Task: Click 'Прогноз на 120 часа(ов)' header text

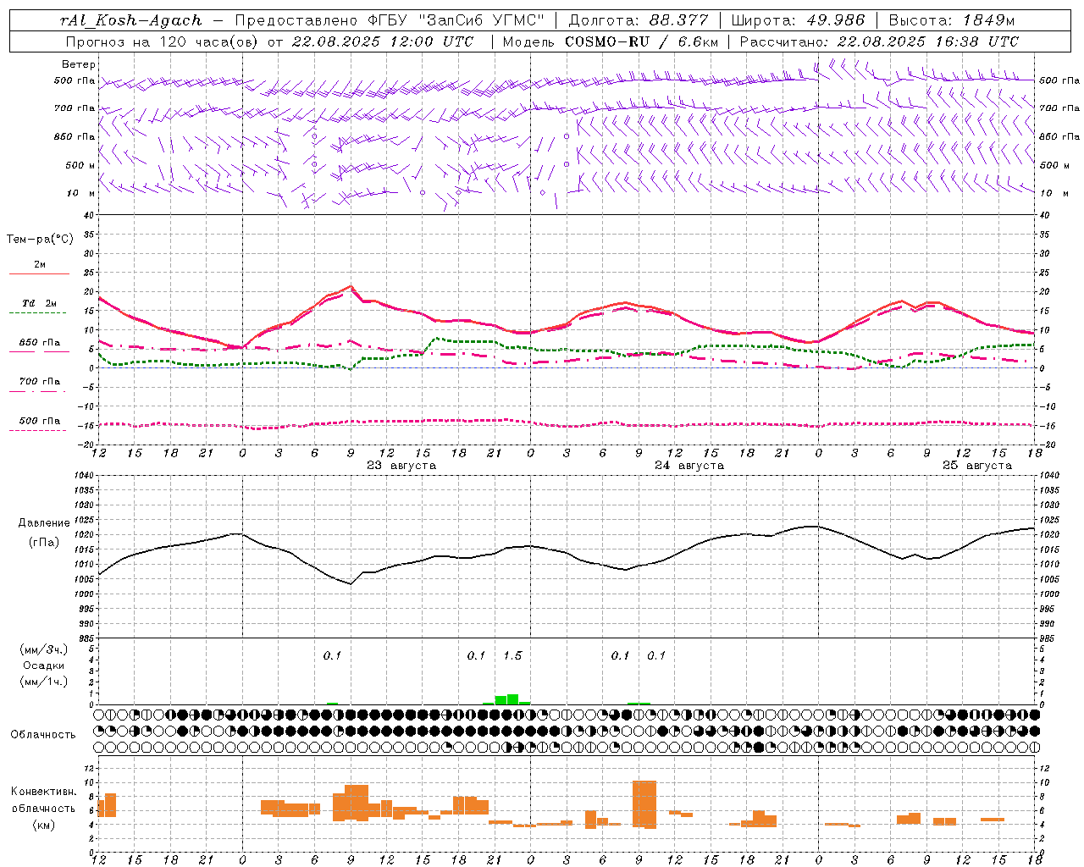Action: [x=162, y=41]
